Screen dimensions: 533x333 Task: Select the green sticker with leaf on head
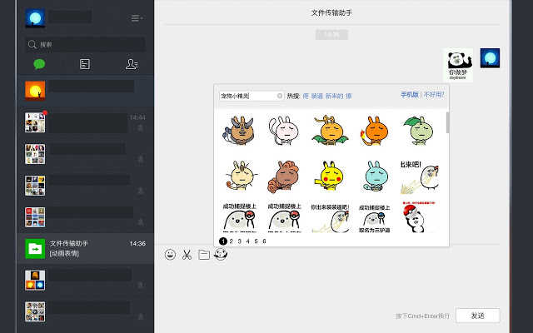419,131
